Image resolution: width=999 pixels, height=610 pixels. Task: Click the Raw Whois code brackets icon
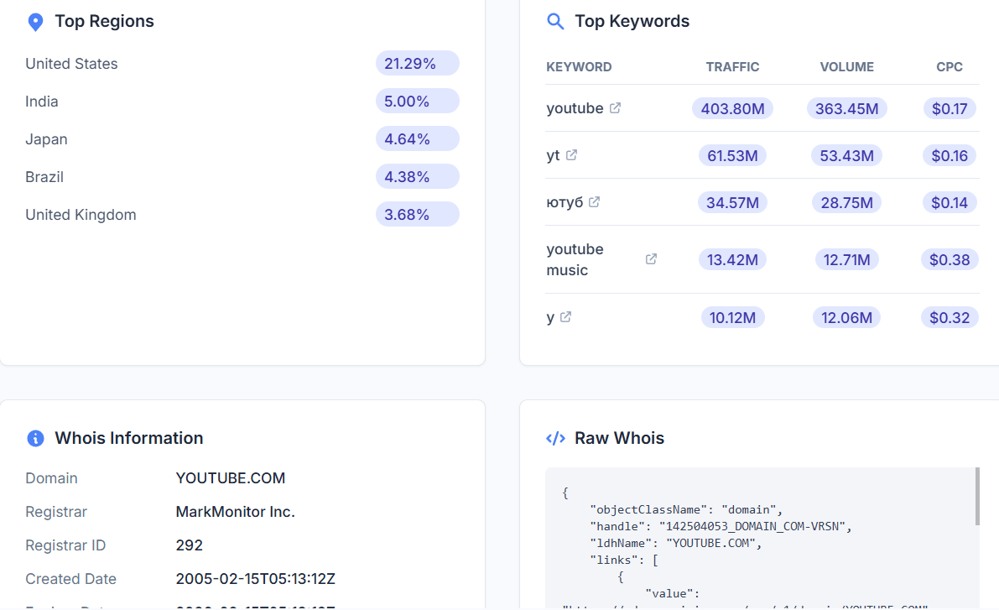(555, 438)
